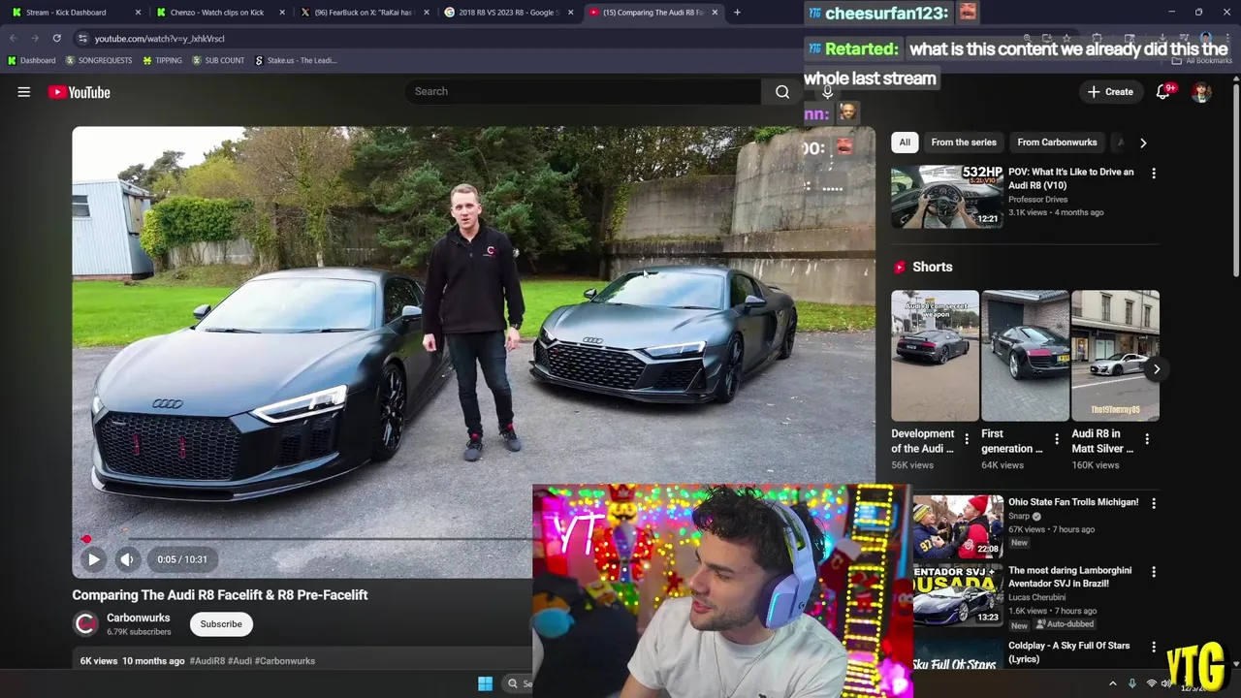Show hidden tray icons chevron
The height and width of the screenshot is (698, 1241).
pos(1112,683)
